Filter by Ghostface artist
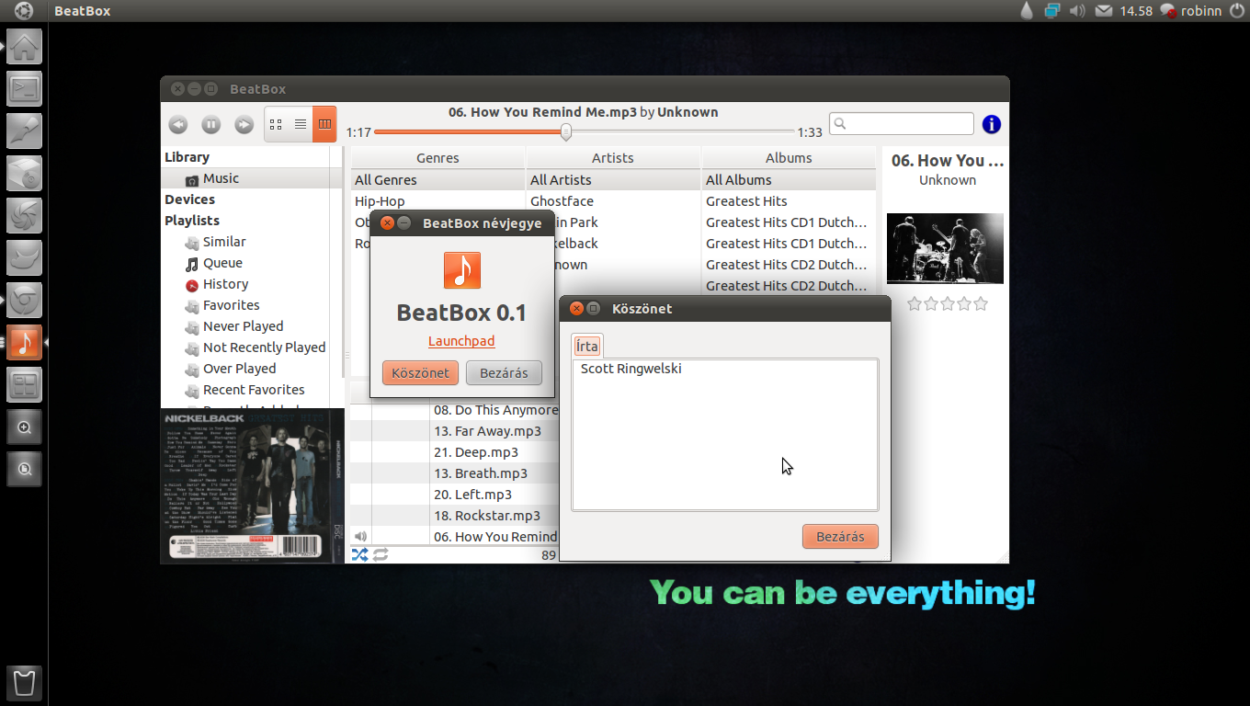The image size is (1250, 706). coord(613,201)
